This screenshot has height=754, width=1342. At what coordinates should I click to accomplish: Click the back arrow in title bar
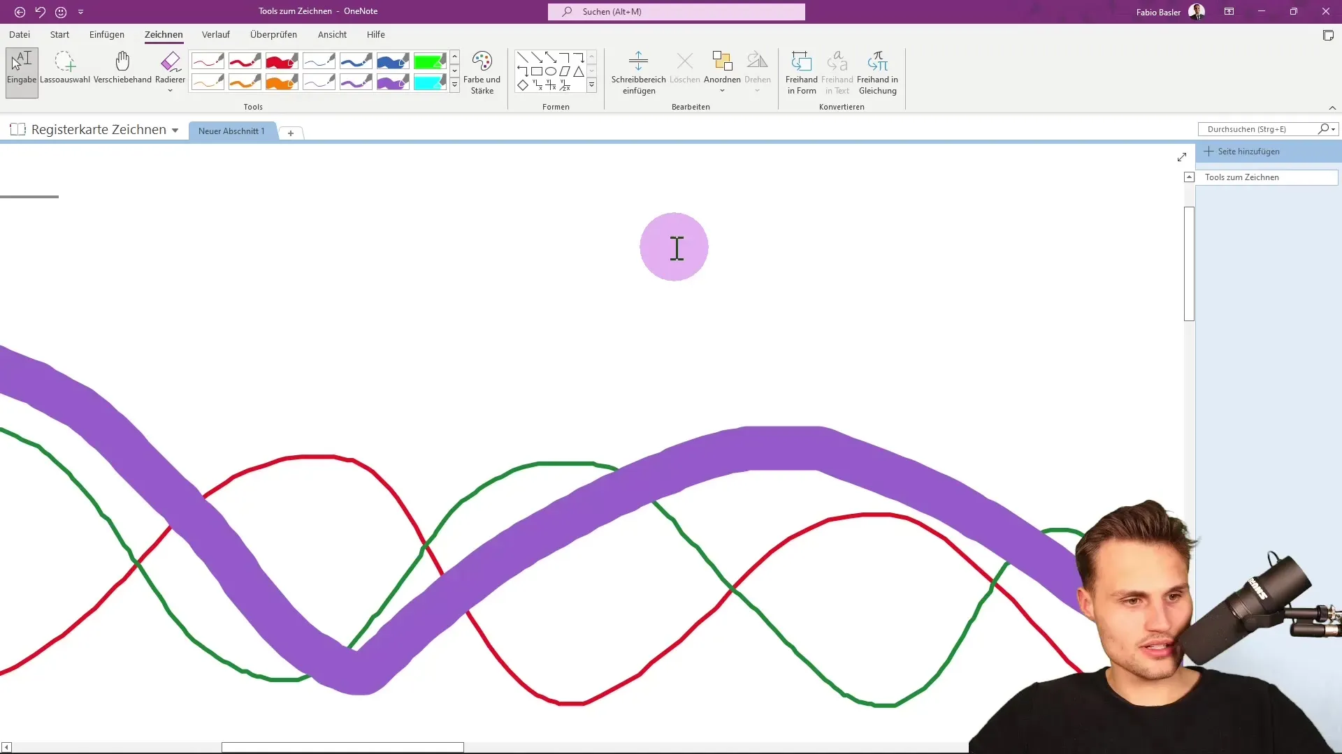[20, 12]
